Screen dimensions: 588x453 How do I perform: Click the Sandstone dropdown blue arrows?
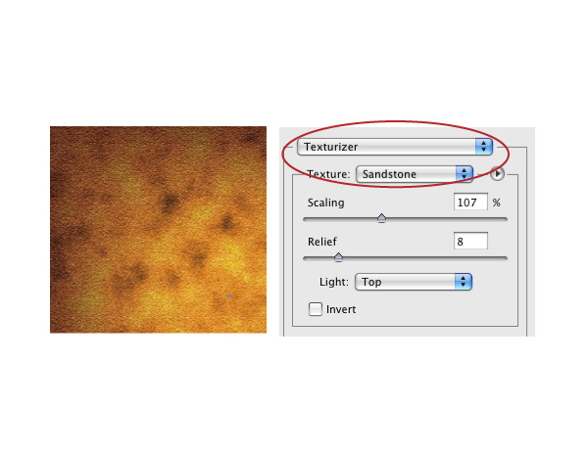point(465,174)
